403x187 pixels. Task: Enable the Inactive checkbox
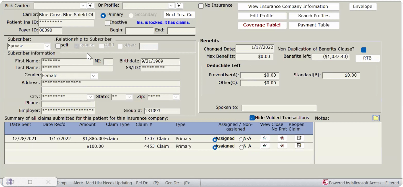pos(108,23)
